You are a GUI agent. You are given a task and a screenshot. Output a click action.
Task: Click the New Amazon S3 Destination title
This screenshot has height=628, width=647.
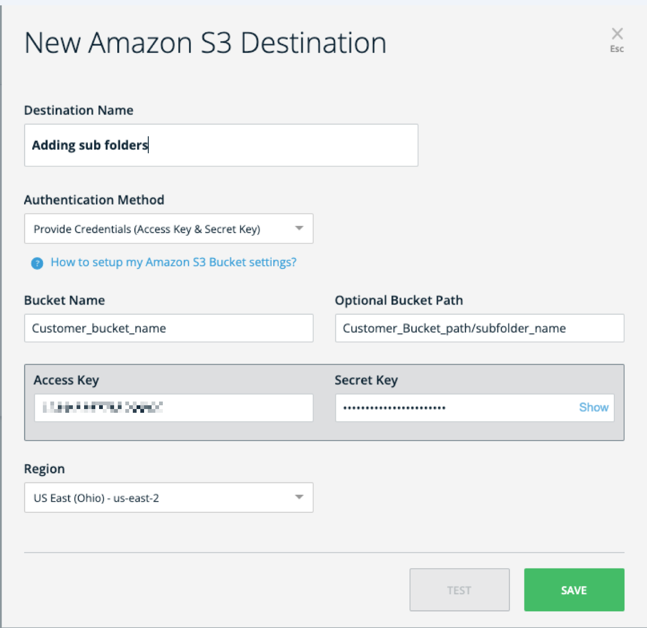click(206, 43)
